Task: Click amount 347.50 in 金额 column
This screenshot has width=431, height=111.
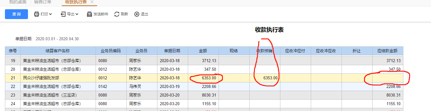Action: pos(210,69)
